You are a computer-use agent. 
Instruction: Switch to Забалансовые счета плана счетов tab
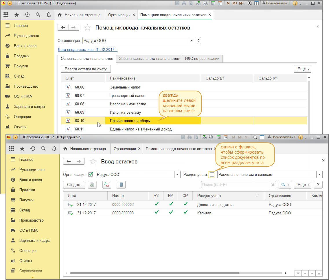pos(149,59)
